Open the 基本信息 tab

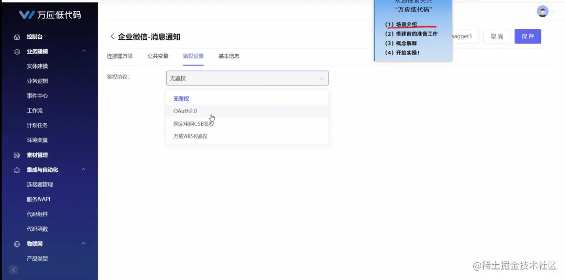point(229,56)
